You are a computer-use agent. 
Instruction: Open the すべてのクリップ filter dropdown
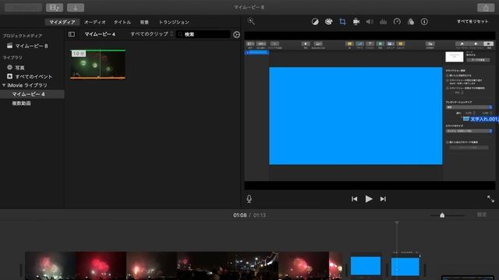152,34
